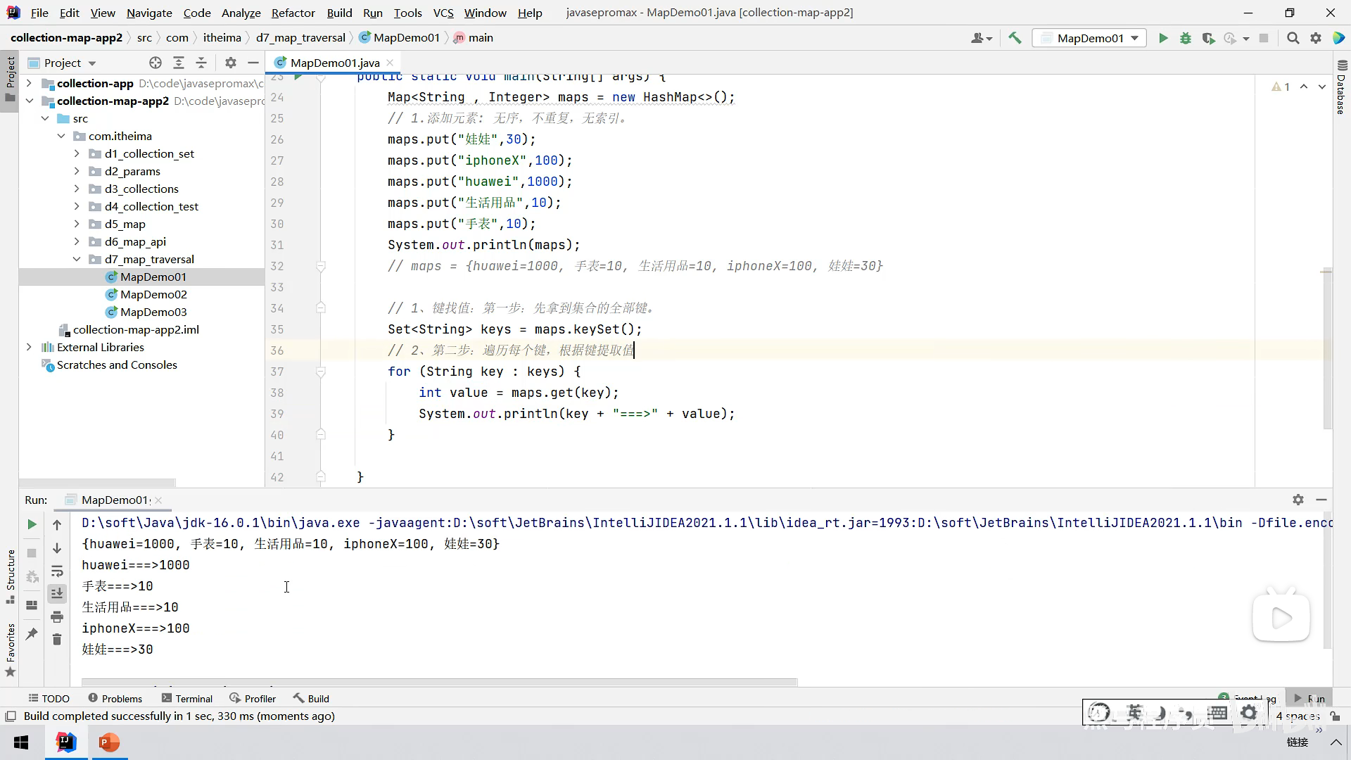The height and width of the screenshot is (760, 1351).
Task: Open Search Everywhere magnifier icon
Action: (x=1293, y=38)
